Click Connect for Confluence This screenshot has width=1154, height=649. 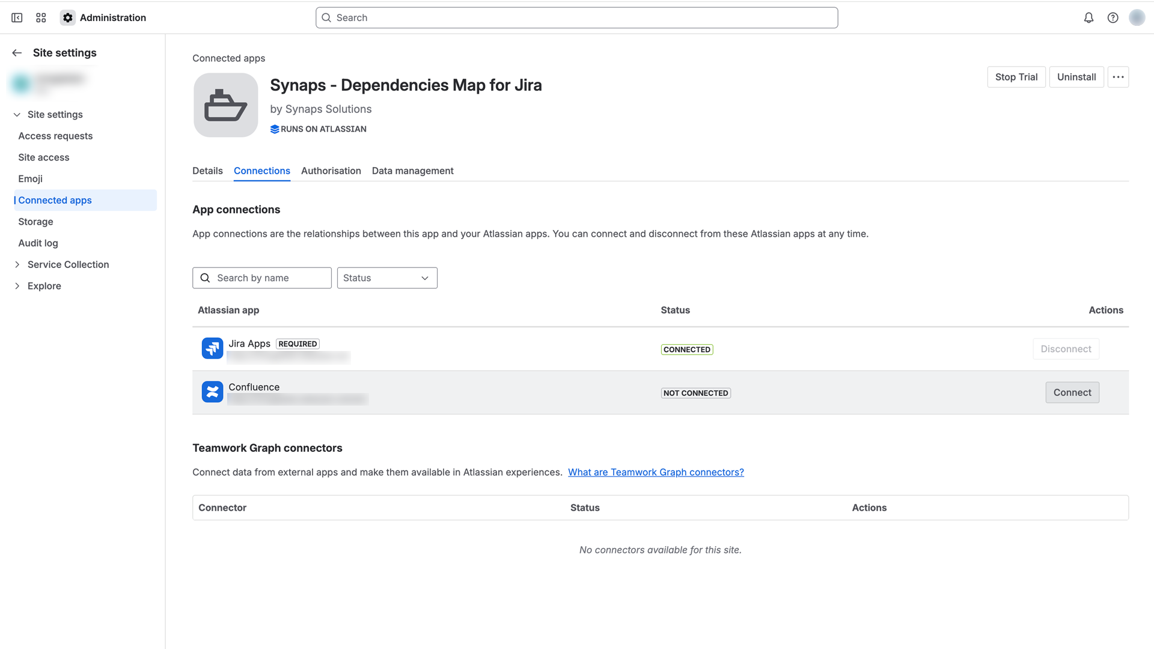[x=1072, y=392]
